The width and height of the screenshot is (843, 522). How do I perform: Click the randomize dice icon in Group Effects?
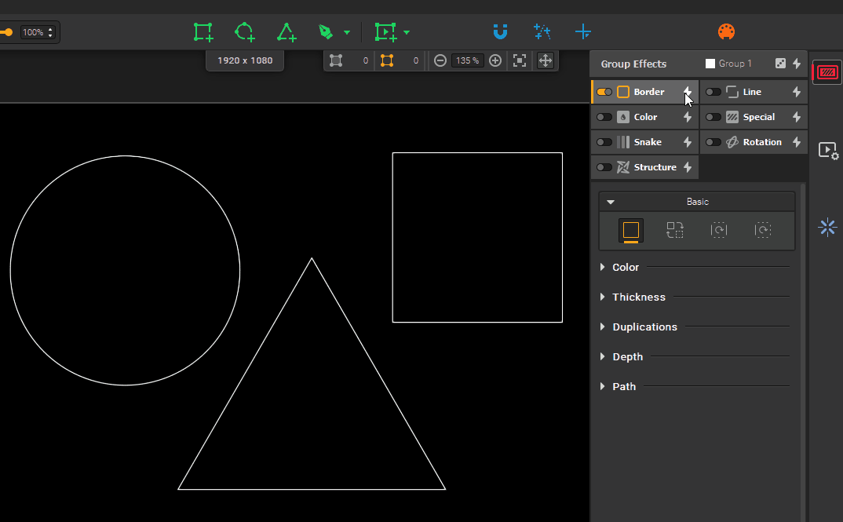point(780,64)
